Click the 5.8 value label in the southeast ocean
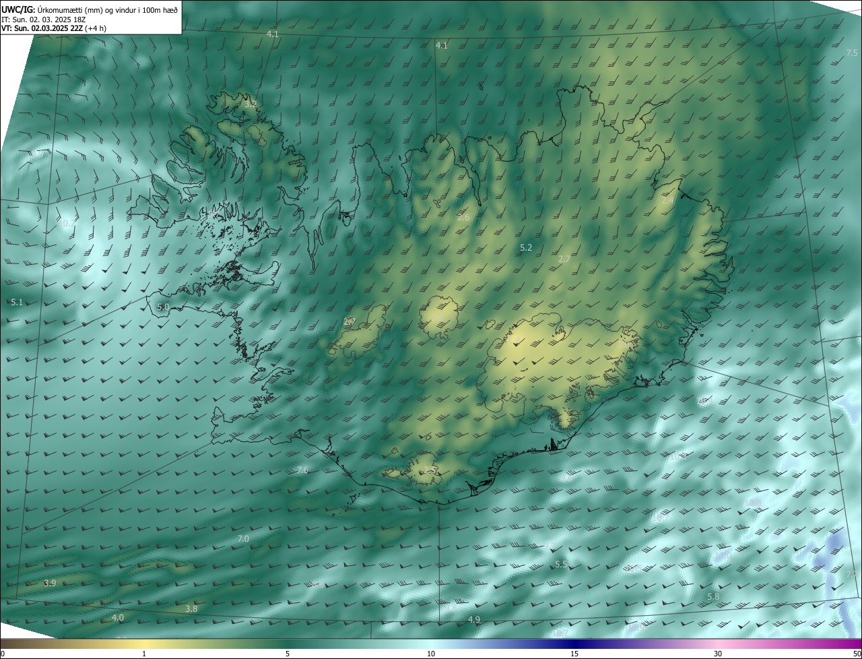862x659 pixels. [713, 597]
